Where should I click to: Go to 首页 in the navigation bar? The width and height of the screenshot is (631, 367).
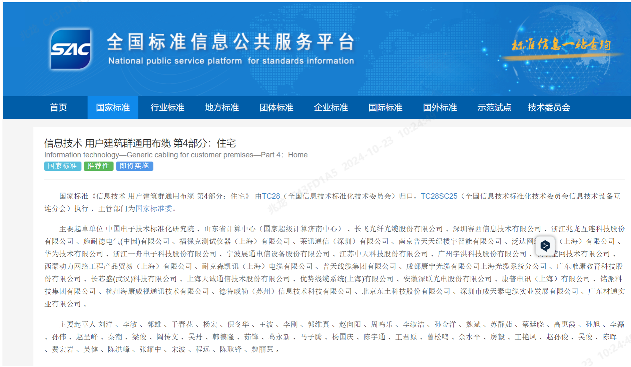[x=59, y=108]
